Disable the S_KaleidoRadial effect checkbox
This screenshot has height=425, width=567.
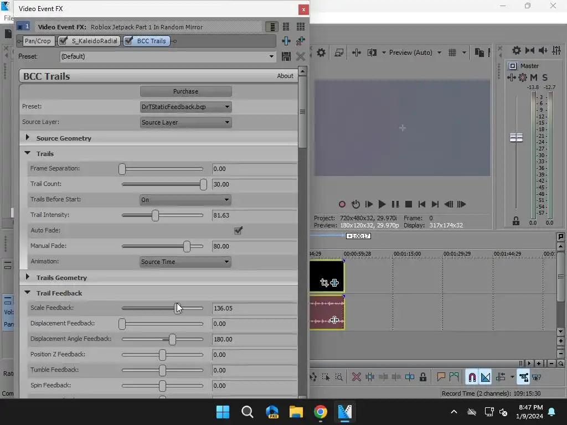pos(63,41)
